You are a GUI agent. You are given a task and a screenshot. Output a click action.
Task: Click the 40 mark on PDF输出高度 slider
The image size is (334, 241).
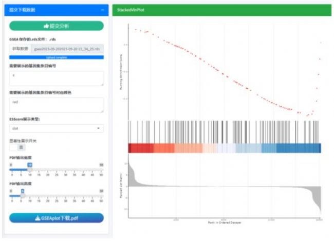[83, 200]
